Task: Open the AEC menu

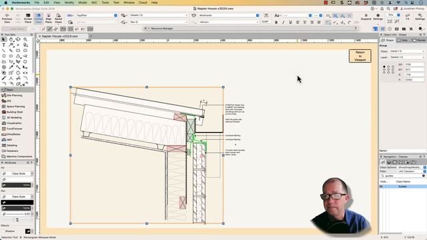Action: click(94, 3)
